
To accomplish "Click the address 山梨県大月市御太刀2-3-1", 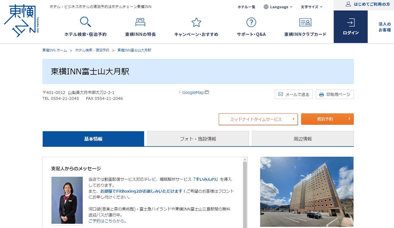I will (91, 93).
